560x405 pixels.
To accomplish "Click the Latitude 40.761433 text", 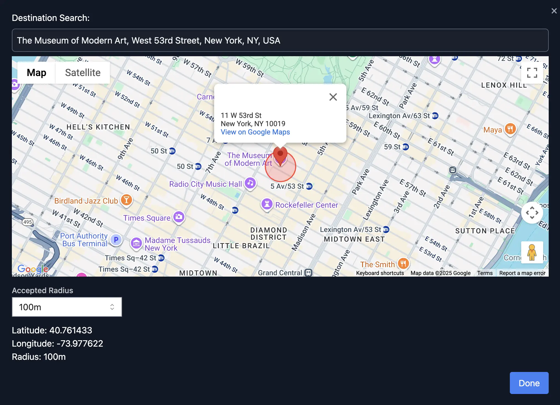I will coord(52,330).
